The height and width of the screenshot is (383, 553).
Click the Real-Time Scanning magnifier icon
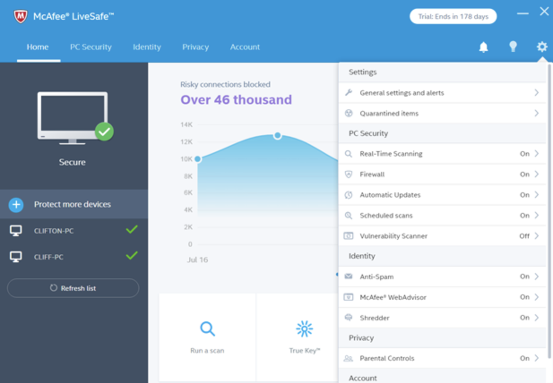coord(349,154)
